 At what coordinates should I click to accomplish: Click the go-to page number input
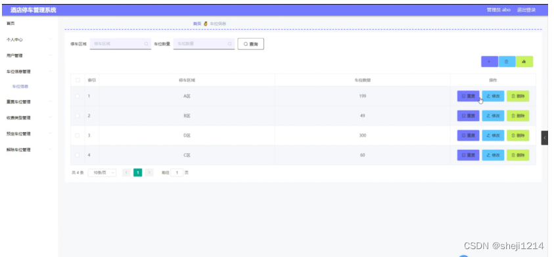(177, 172)
